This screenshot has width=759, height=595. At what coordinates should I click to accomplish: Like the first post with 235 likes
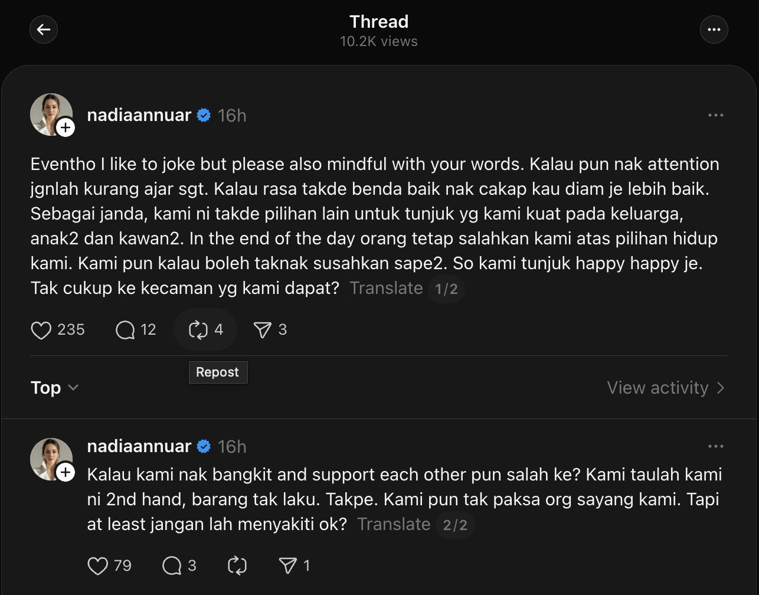(41, 330)
